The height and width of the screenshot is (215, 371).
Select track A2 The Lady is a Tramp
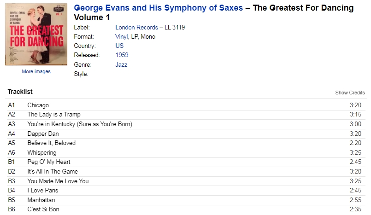[185, 115]
